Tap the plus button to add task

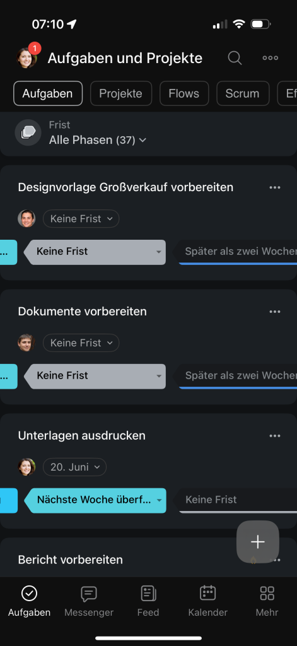[x=258, y=542]
